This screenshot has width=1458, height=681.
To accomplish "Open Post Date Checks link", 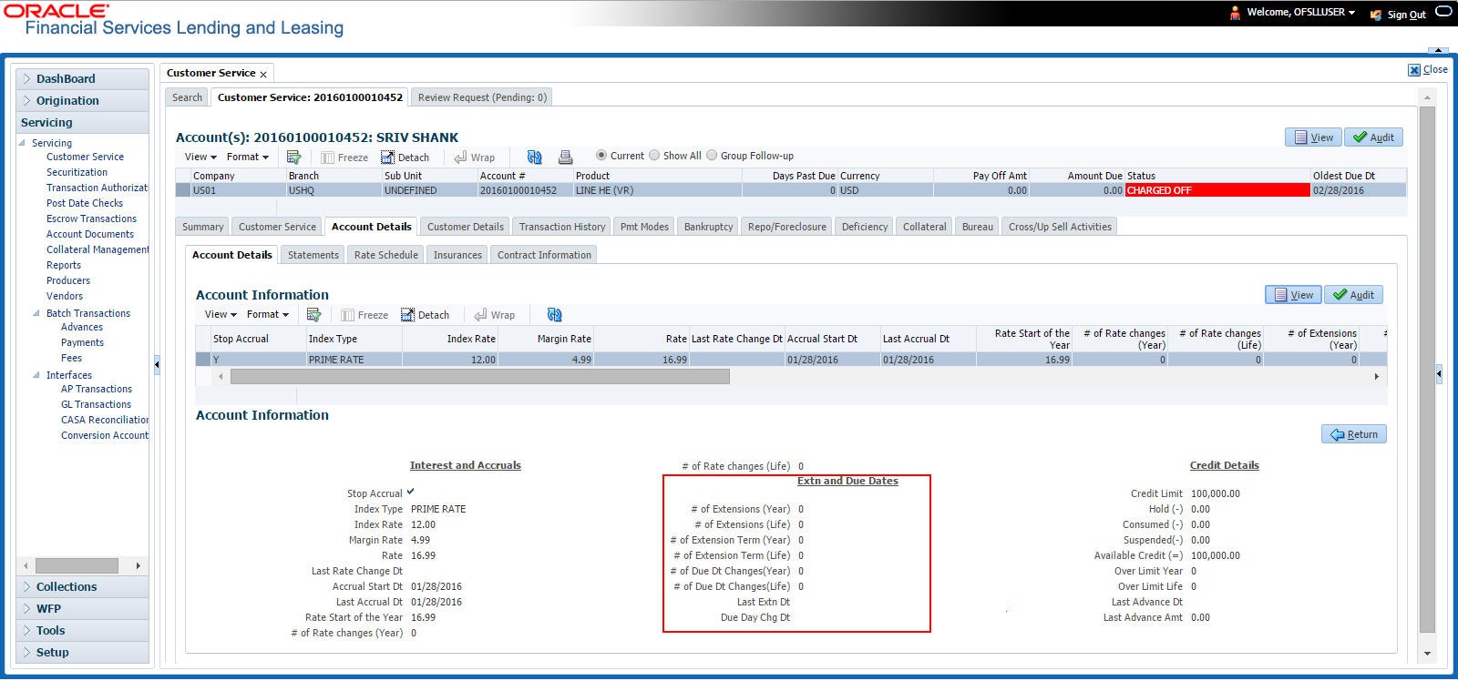I will click(85, 203).
